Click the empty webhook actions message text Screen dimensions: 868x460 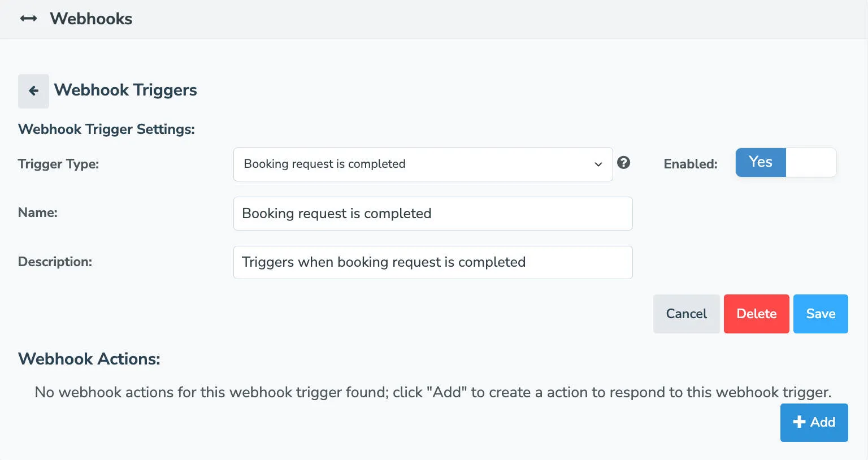433,392
